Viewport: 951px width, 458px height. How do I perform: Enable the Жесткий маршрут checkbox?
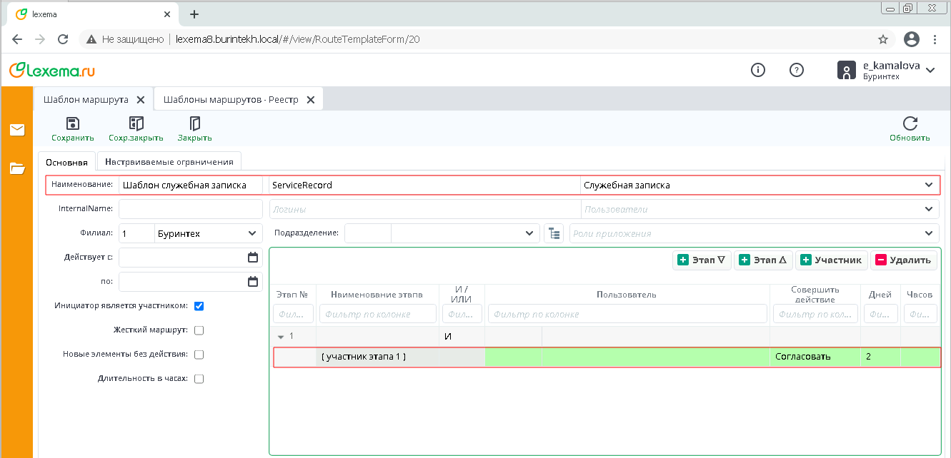point(199,330)
